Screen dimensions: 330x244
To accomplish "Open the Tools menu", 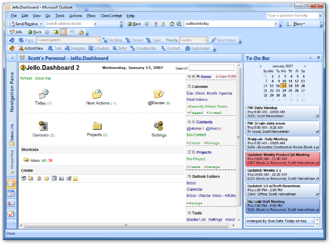I will [x=60, y=16].
